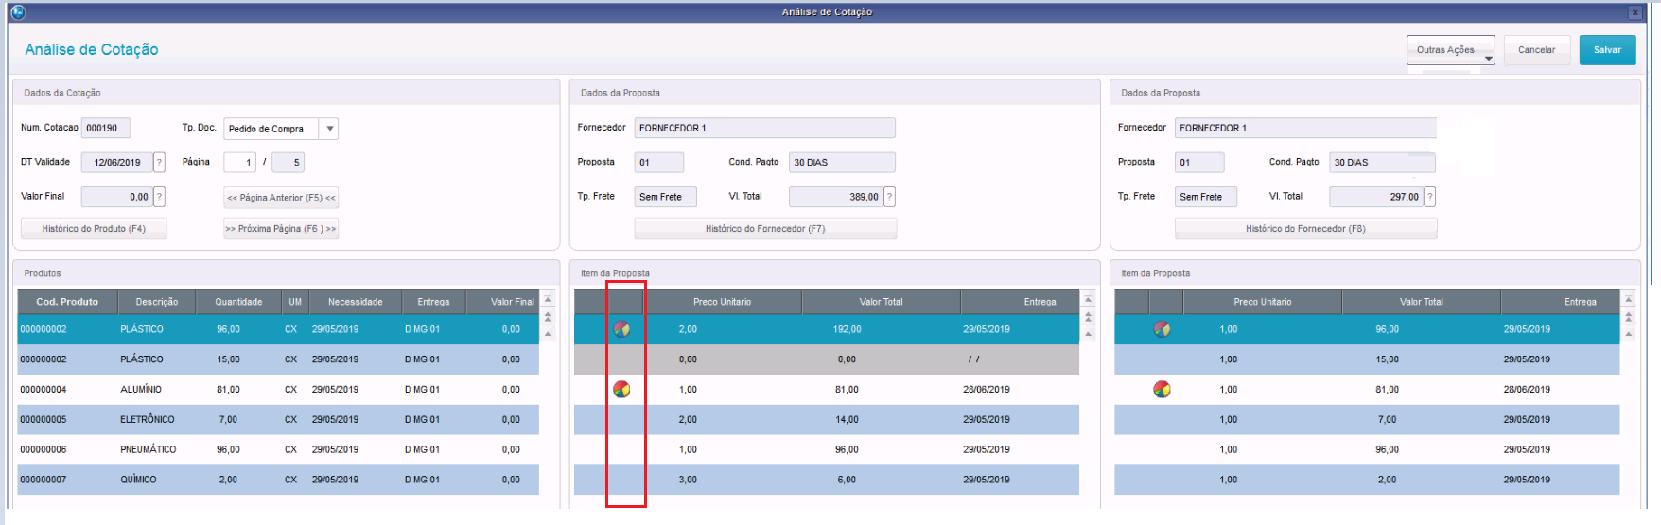Click the application logo in title bar
This screenshot has height=525, width=1661.
[x=18, y=12]
